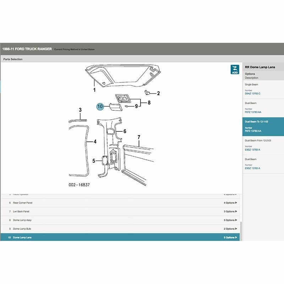This screenshot has width=284, height=284.
Task: Expand 5 Options for Dome Lamp Lens
Action: click(230, 237)
